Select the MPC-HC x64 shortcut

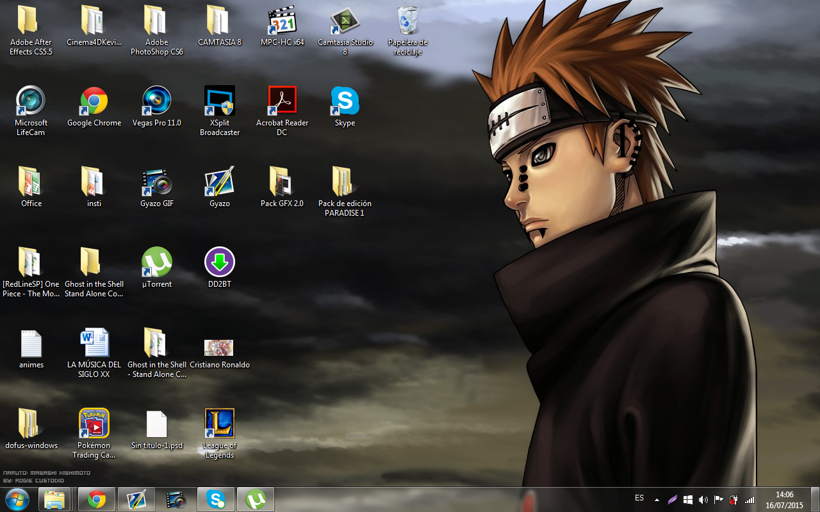tap(282, 26)
